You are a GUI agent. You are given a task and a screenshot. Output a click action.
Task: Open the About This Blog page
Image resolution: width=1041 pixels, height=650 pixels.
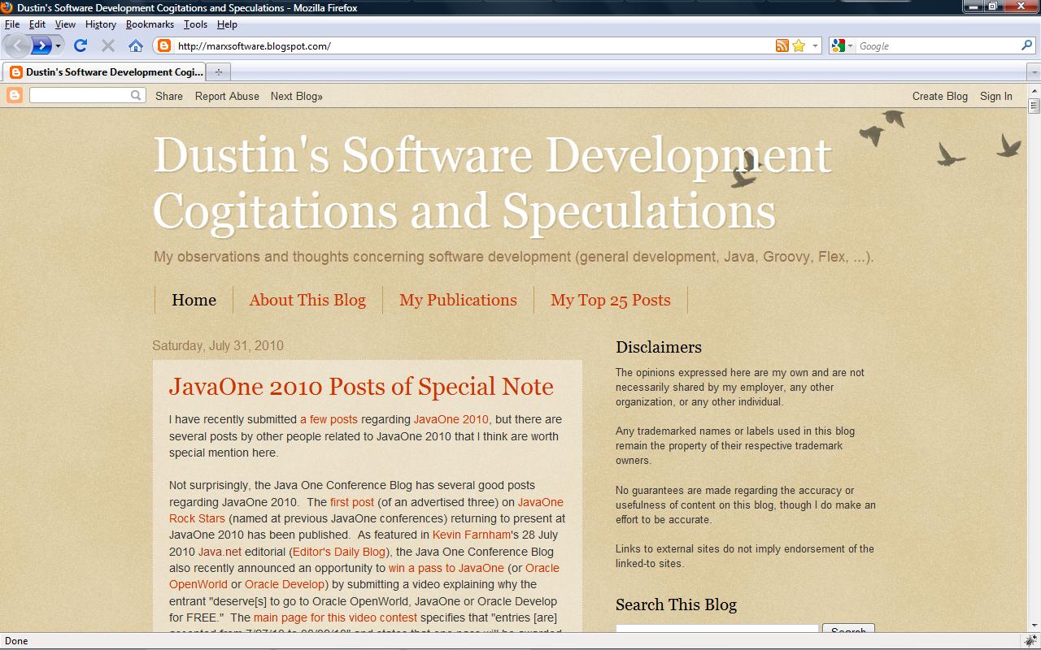[x=307, y=300]
